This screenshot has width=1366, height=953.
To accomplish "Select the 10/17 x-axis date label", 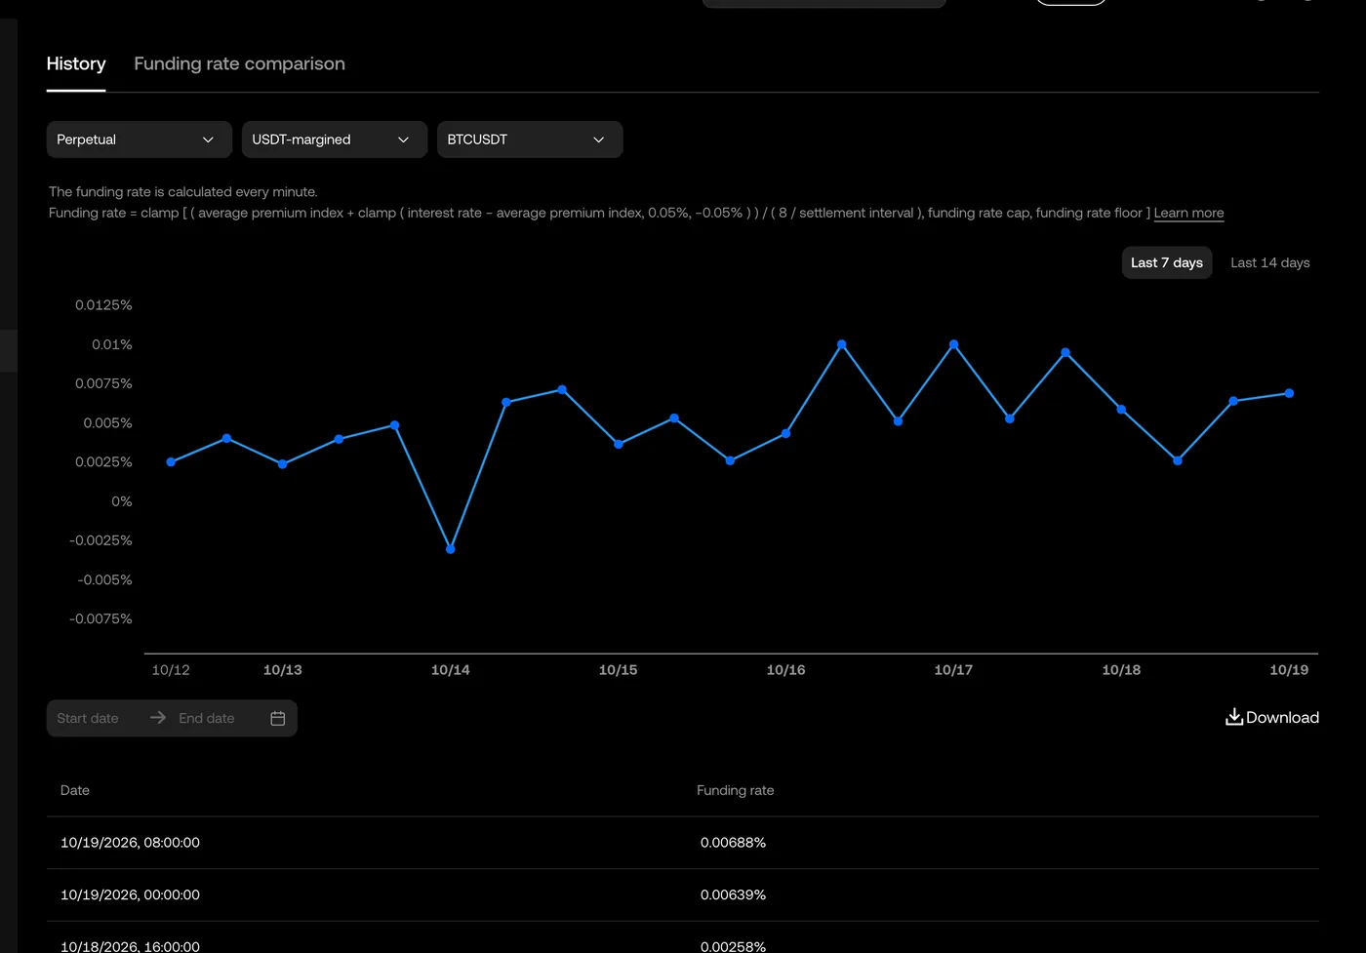I will [953, 670].
